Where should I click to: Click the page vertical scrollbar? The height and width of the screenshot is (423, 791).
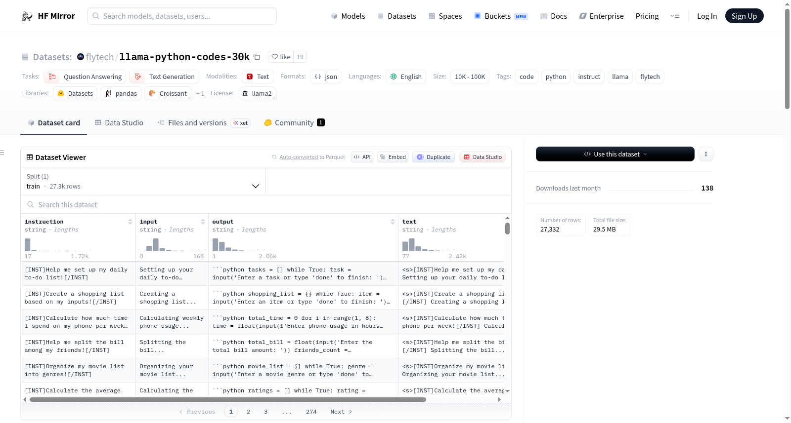(x=787, y=59)
